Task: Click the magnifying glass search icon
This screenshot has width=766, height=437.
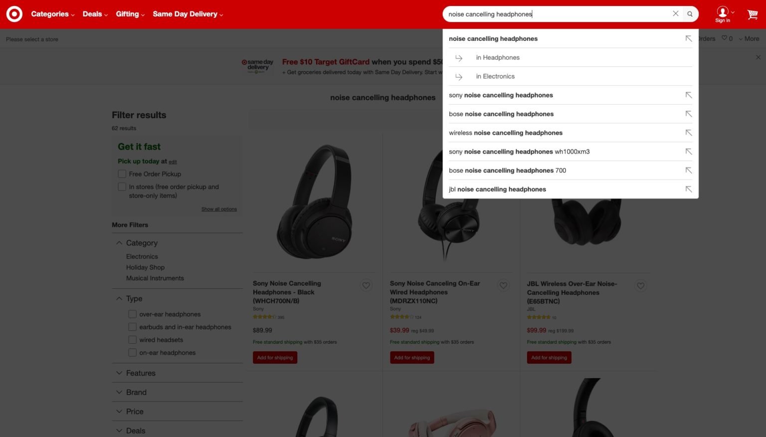Action: click(x=690, y=14)
